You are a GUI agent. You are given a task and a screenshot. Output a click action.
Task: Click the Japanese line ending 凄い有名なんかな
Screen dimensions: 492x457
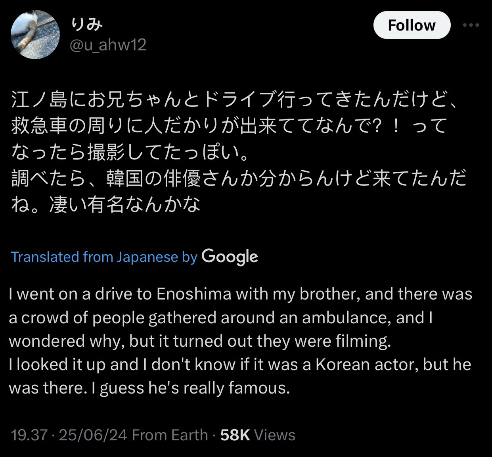point(106,205)
